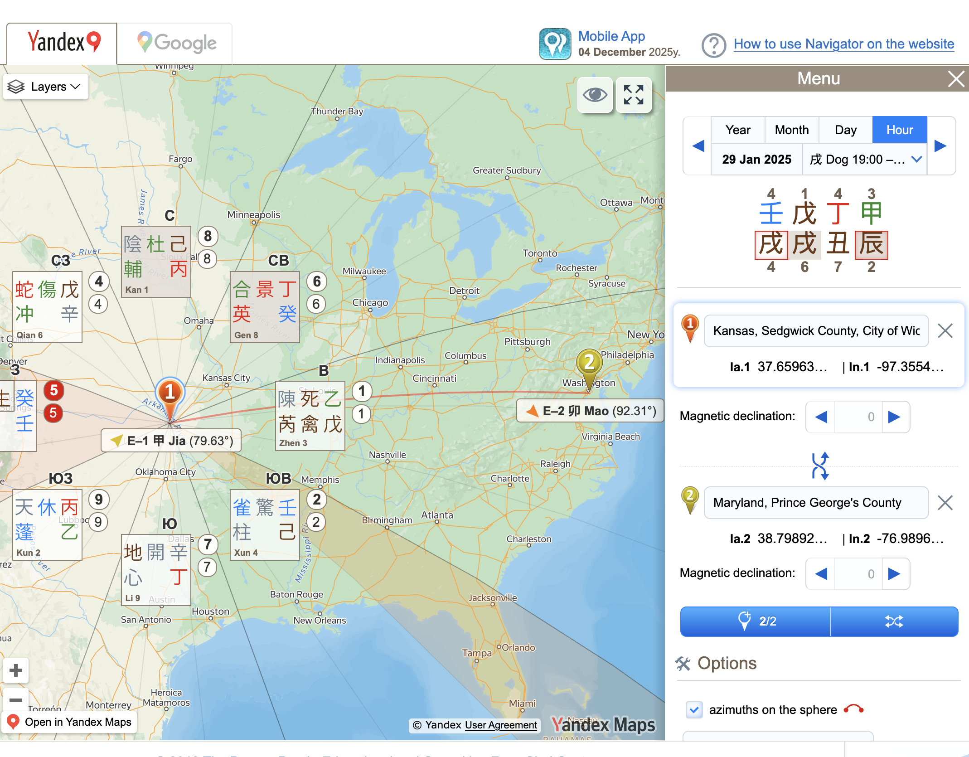This screenshot has height=757, width=969.
Task: Click the Mobile App icon
Action: [x=555, y=44]
